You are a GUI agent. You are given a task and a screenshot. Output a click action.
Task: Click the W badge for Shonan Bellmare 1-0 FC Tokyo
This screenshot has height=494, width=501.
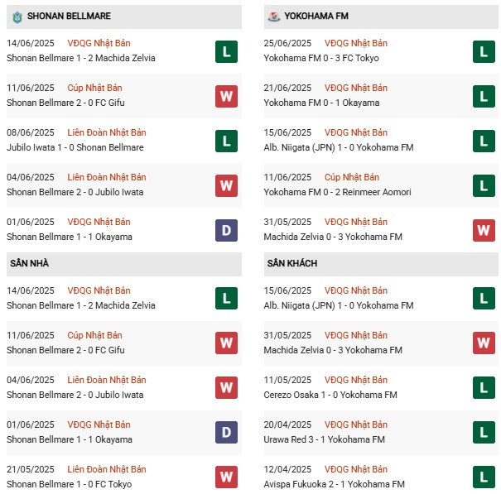226,477
